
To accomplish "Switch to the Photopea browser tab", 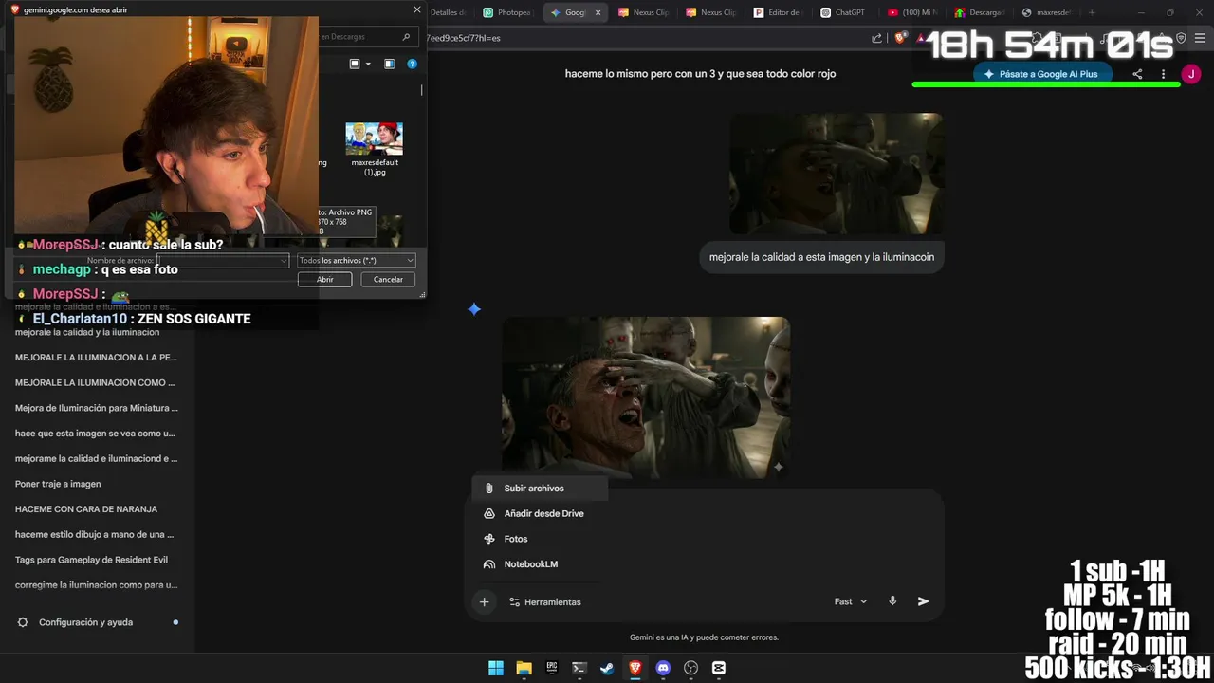I will click(x=508, y=12).
